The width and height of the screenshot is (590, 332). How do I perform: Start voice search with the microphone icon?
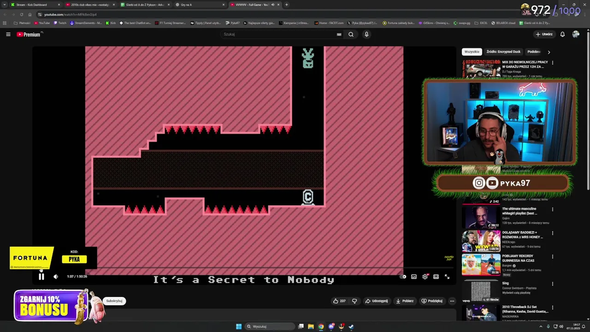366,34
